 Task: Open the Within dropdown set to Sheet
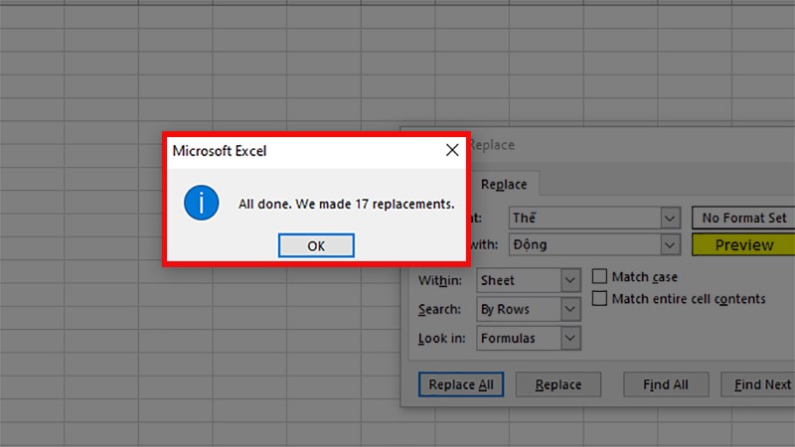(x=529, y=280)
